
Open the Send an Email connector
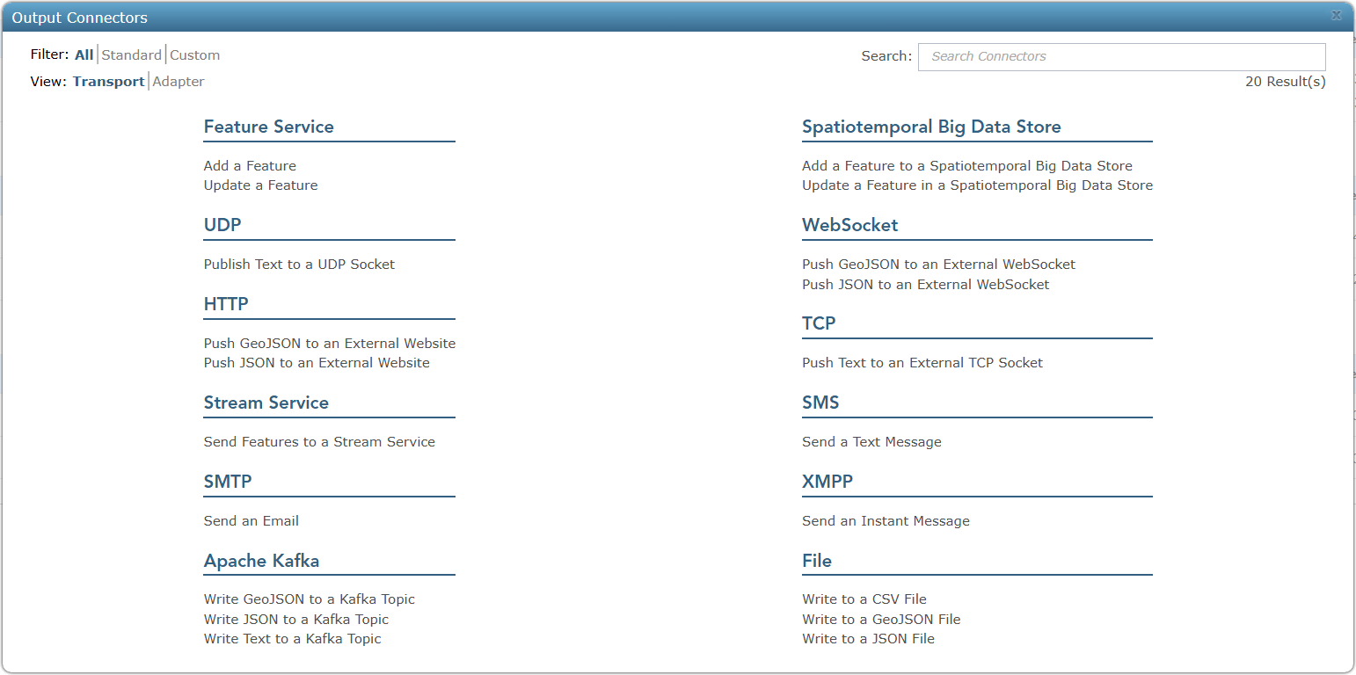[251, 520]
